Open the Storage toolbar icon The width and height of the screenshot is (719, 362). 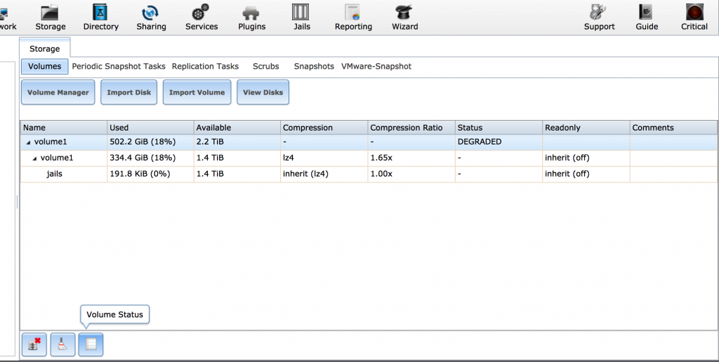coord(51,17)
